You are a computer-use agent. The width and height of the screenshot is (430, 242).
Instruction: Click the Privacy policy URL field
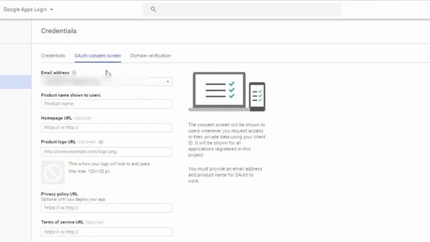click(x=107, y=208)
